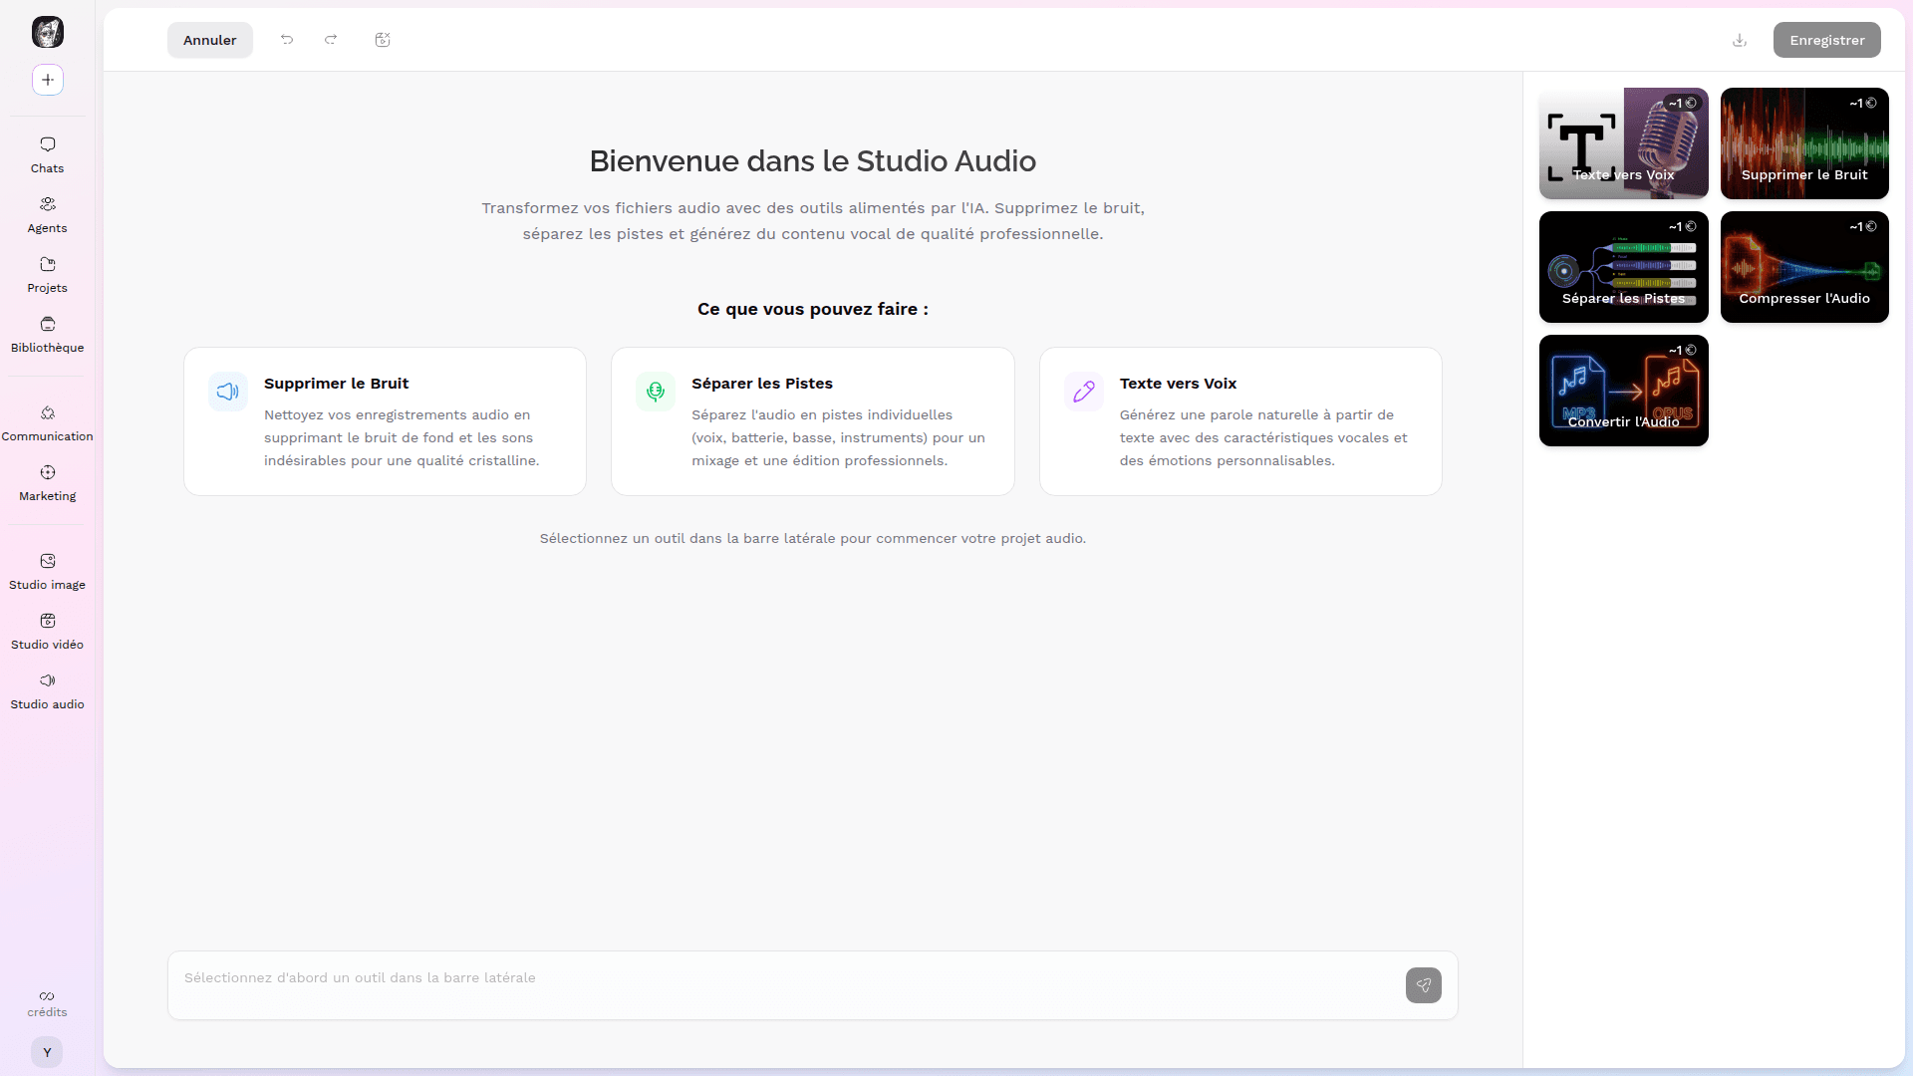
Task: Open the Chats section in sidebar
Action: click(47, 154)
